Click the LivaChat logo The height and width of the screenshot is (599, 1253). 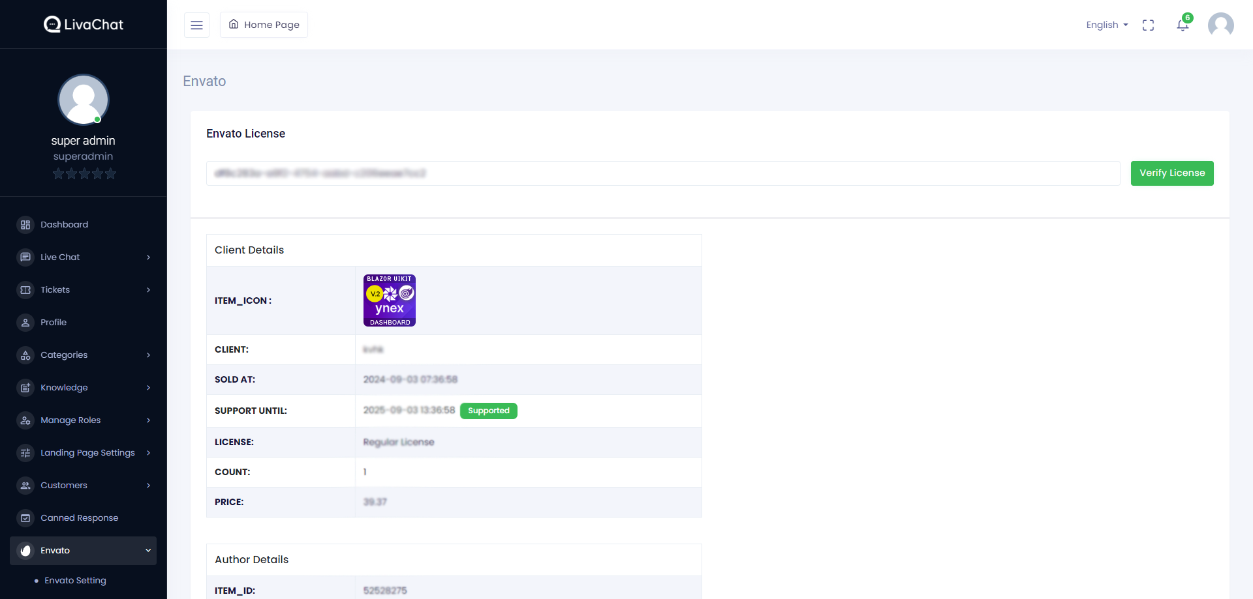point(84,24)
